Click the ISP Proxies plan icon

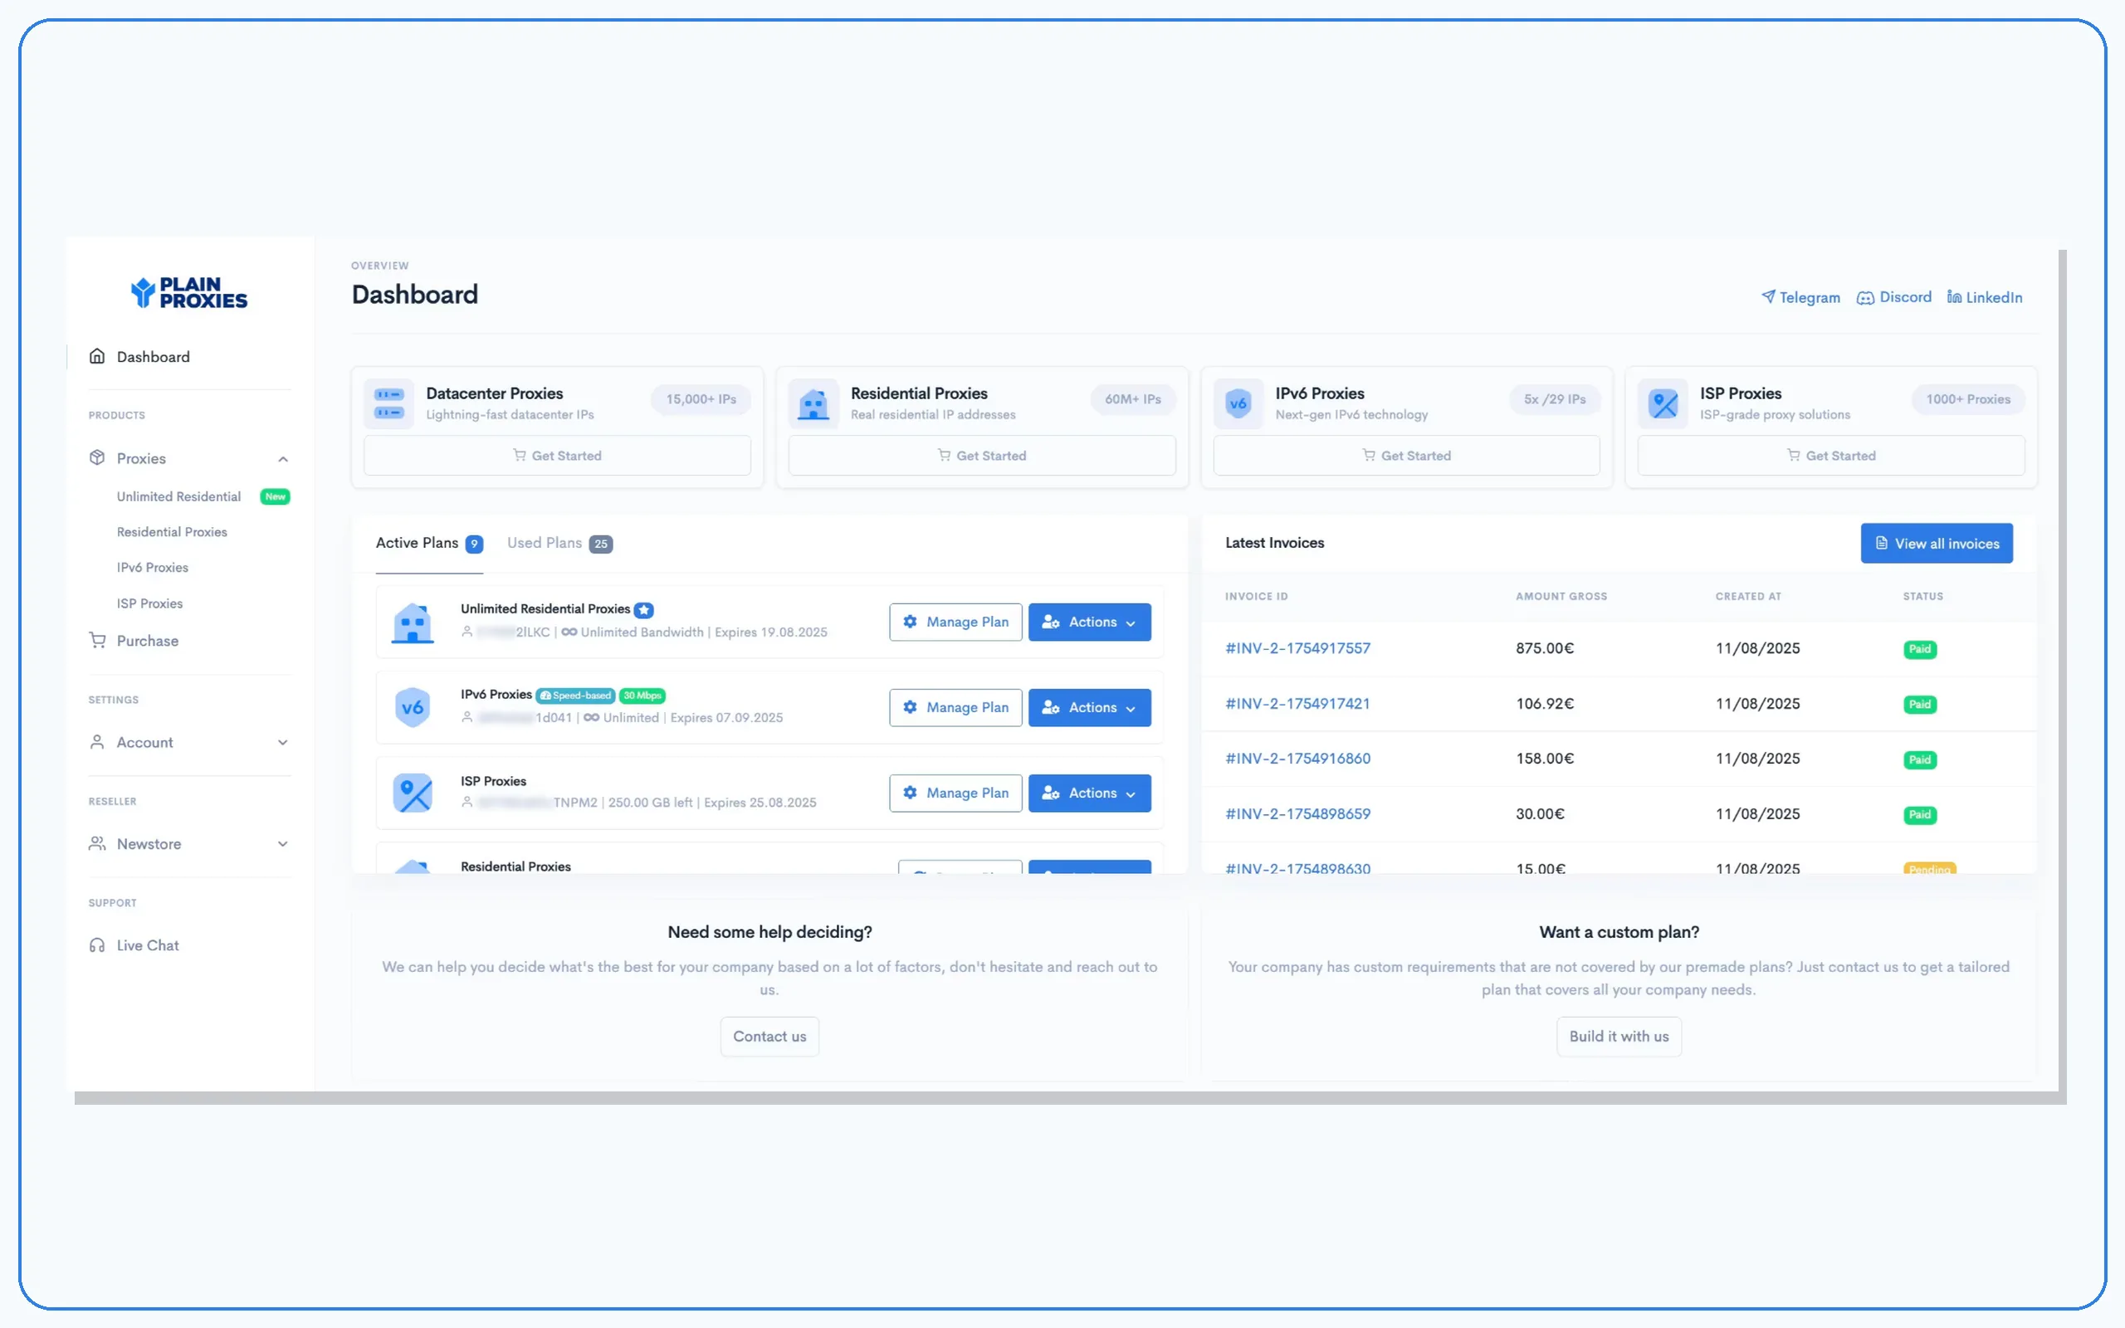coord(412,793)
